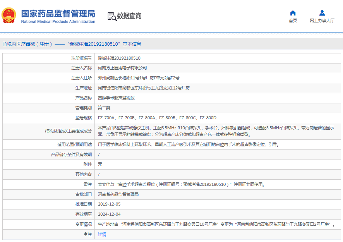Click the document icon before 境内医疗器械

pyautogui.click(x=4, y=44)
